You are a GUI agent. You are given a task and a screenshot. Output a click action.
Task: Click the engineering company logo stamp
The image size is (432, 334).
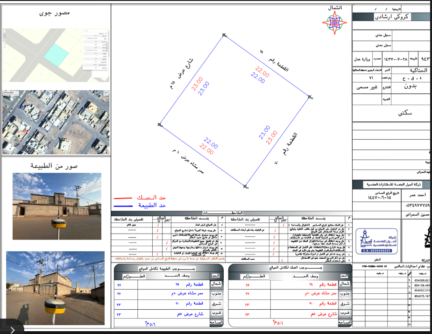click(x=376, y=241)
